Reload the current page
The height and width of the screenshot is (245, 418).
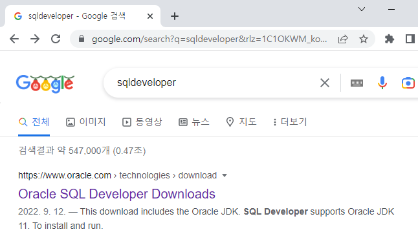[56, 39]
